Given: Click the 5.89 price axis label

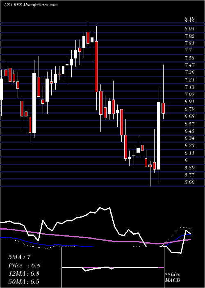Looking at the screenshot, I should [x=190, y=167].
